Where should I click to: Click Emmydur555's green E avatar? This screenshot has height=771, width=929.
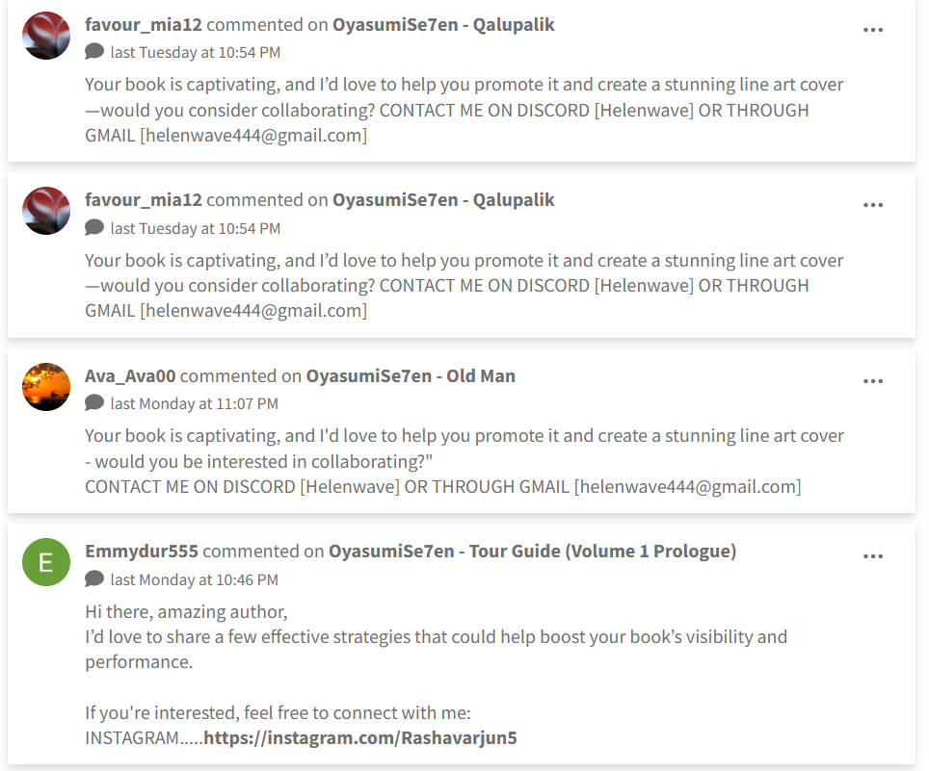[x=46, y=563]
